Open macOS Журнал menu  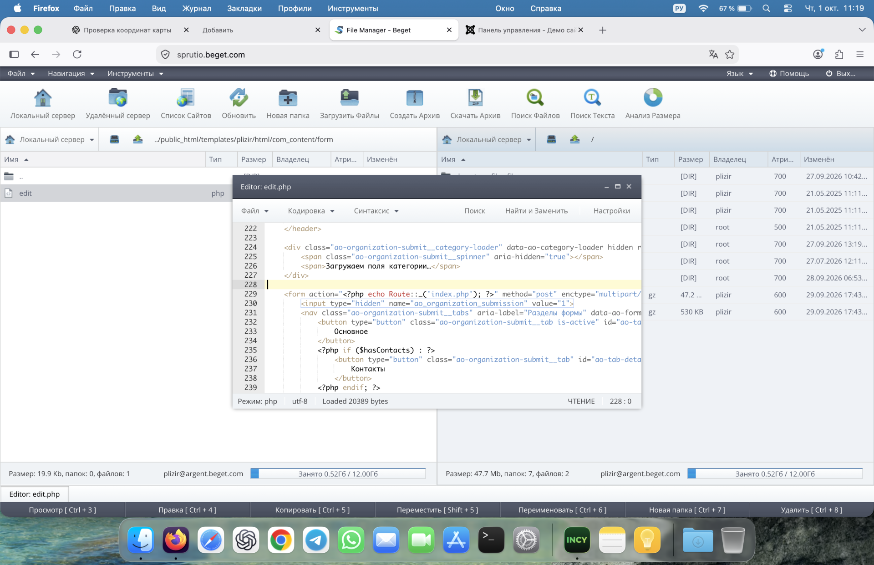[196, 8]
